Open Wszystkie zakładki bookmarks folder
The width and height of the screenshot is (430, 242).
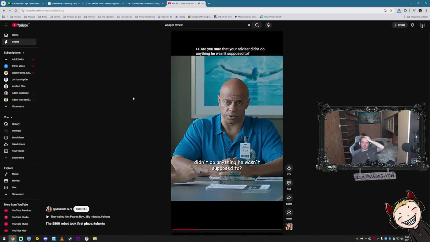(x=418, y=17)
